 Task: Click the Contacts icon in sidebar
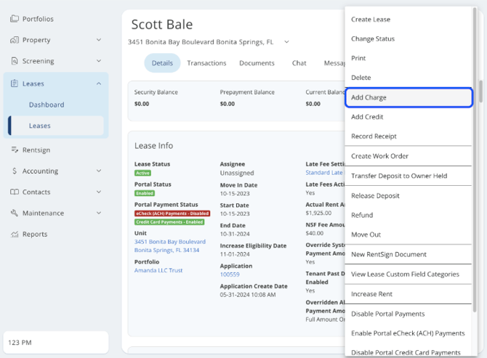click(x=15, y=192)
